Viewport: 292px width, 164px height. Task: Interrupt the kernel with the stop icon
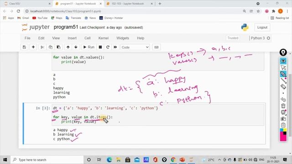(100, 47)
